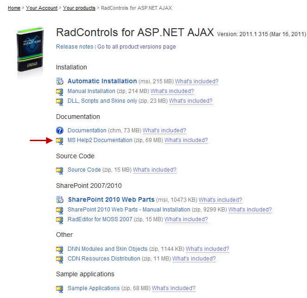Go to Home breadcrumb link
Image resolution: width=307 pixels, height=298 pixels.
click(14, 8)
